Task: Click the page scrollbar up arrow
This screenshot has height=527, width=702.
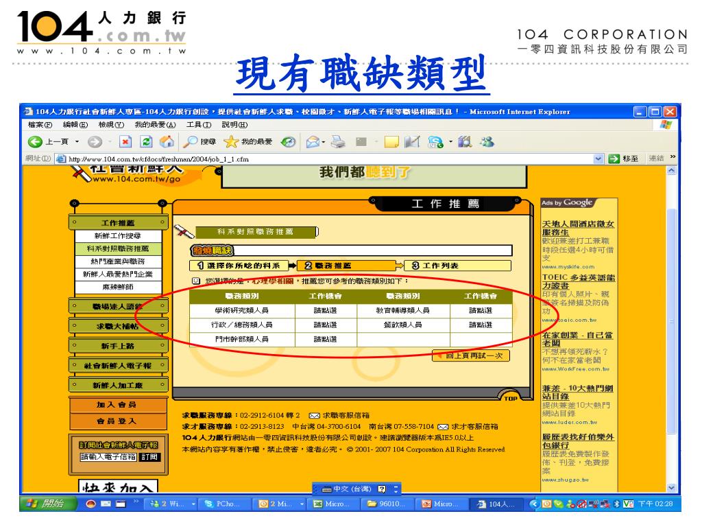Action: [671, 171]
